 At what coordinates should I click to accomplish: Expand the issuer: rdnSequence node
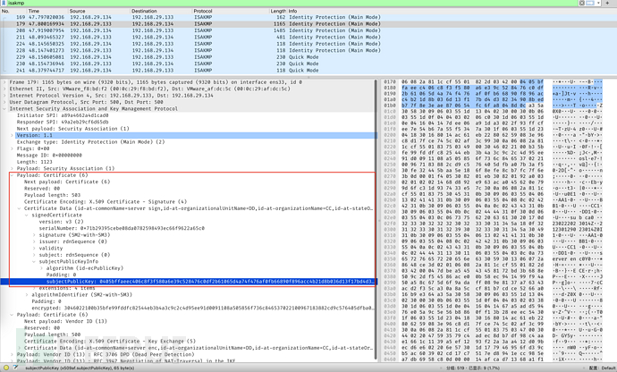(x=34, y=241)
